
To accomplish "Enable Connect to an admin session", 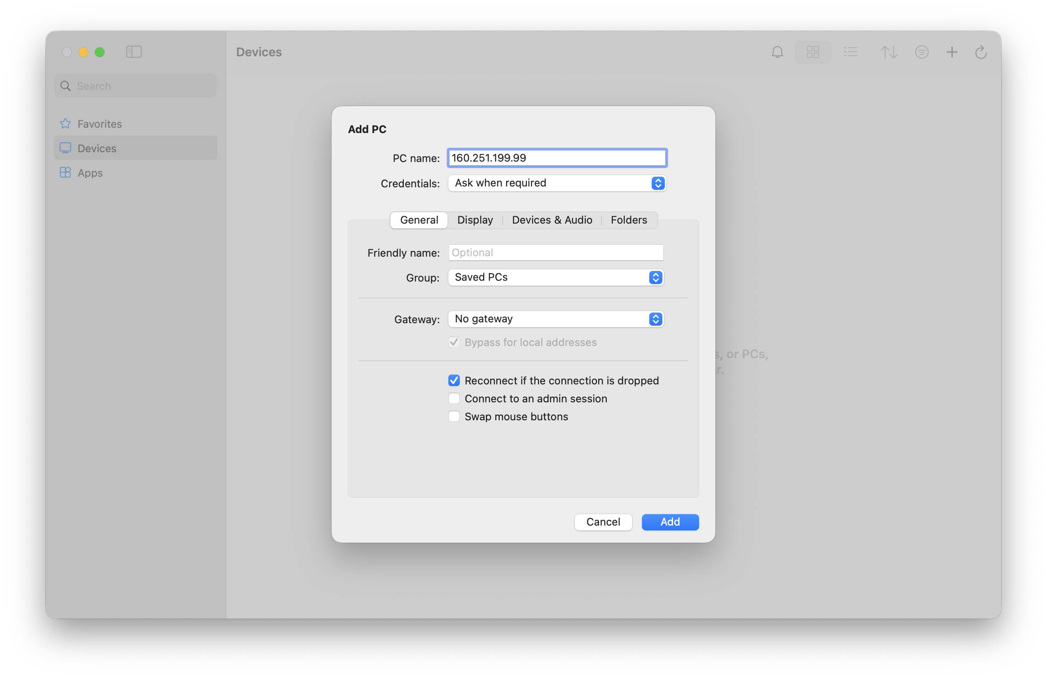I will (454, 398).
